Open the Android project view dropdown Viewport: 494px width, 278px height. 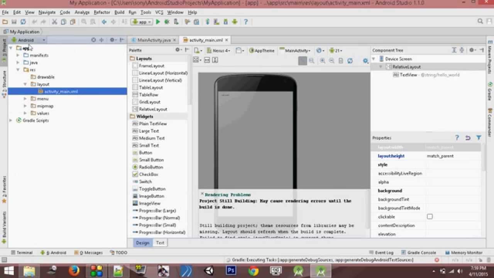28,40
